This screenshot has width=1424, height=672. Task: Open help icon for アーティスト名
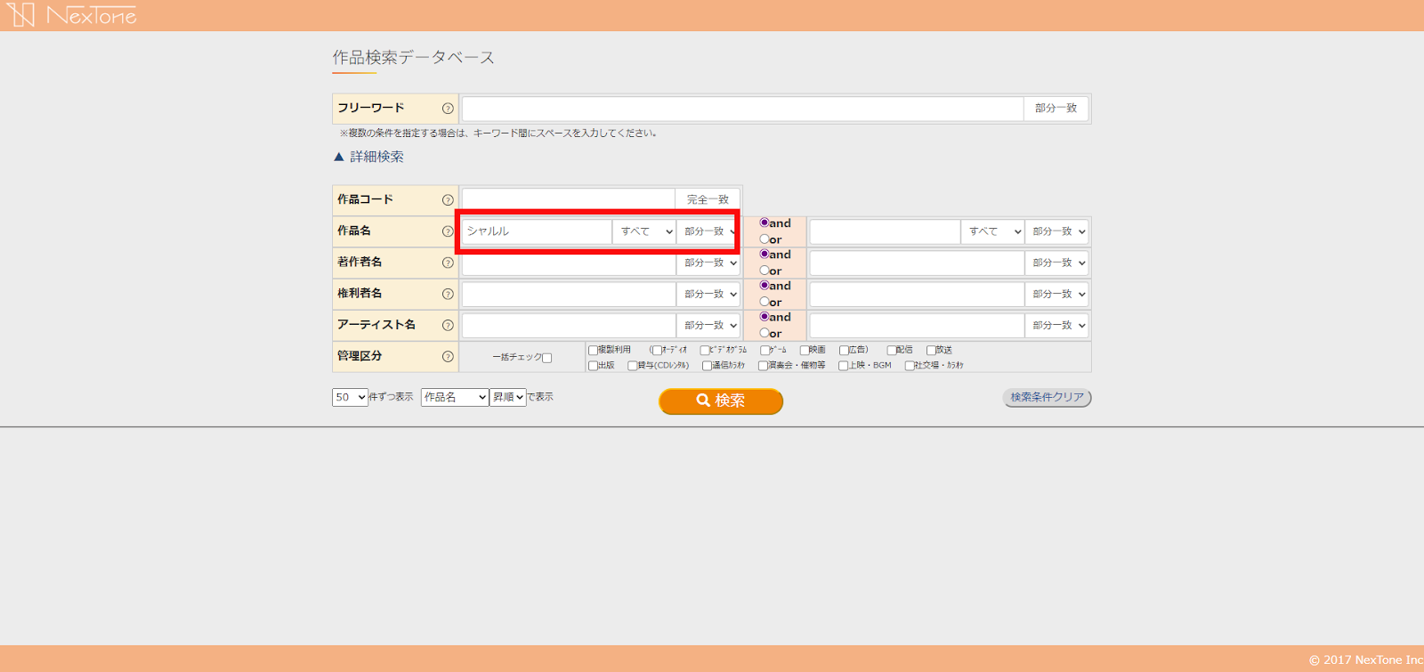pyautogui.click(x=448, y=325)
